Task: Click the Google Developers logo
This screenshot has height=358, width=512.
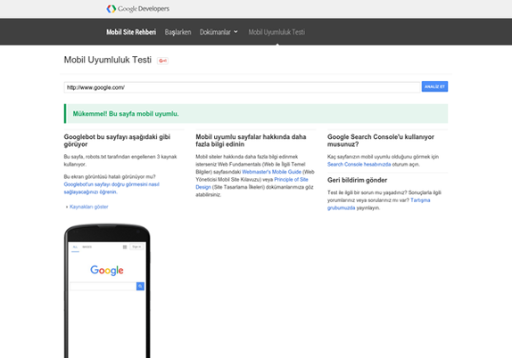Action: coord(137,9)
